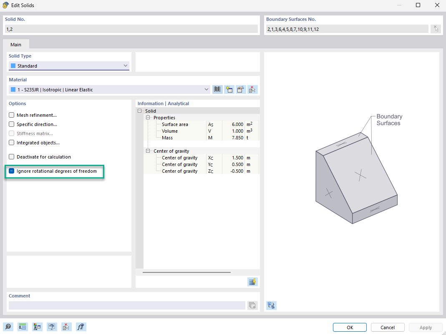Confirm with the OK button

point(350,327)
